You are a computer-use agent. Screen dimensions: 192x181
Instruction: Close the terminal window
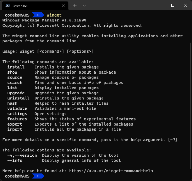tap(186, 5)
